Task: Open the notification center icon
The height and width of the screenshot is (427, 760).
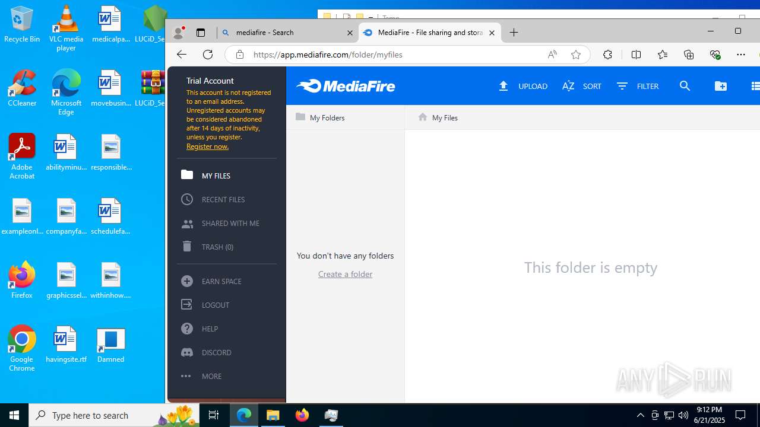Action: tap(741, 415)
